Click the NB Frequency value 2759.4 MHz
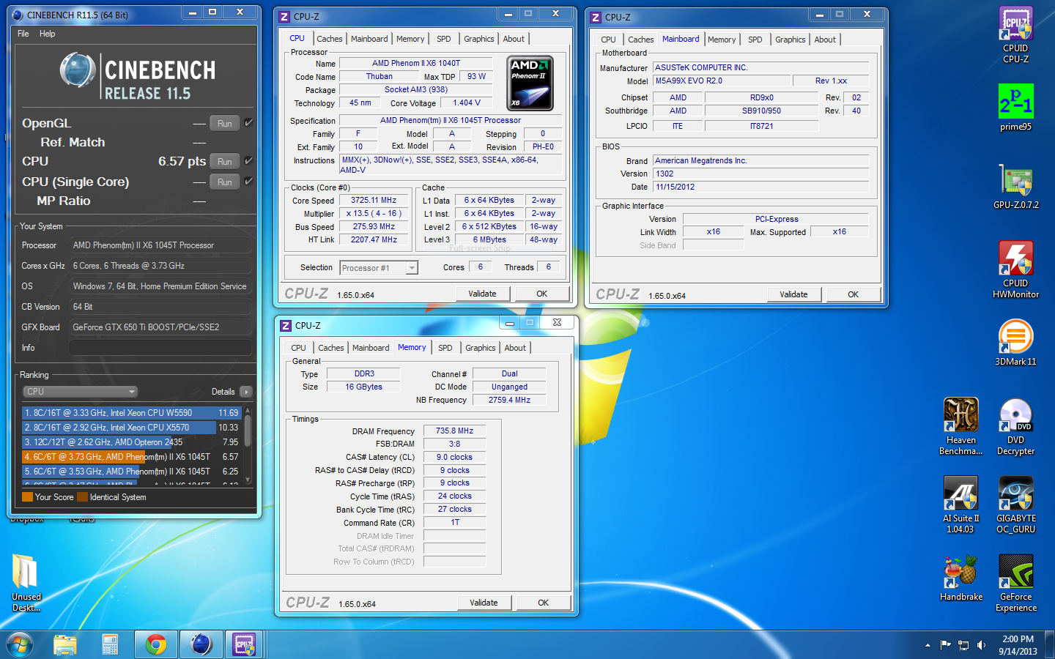Screen dimensions: 1055x659 tap(509, 400)
